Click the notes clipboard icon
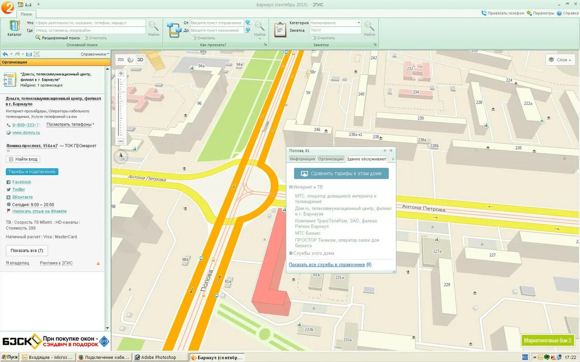 pyautogui.click(x=280, y=29)
